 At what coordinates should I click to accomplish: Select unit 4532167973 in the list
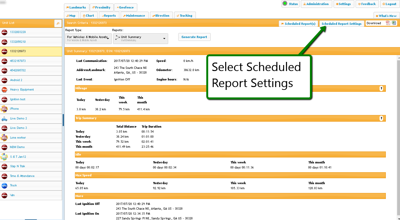(18, 61)
